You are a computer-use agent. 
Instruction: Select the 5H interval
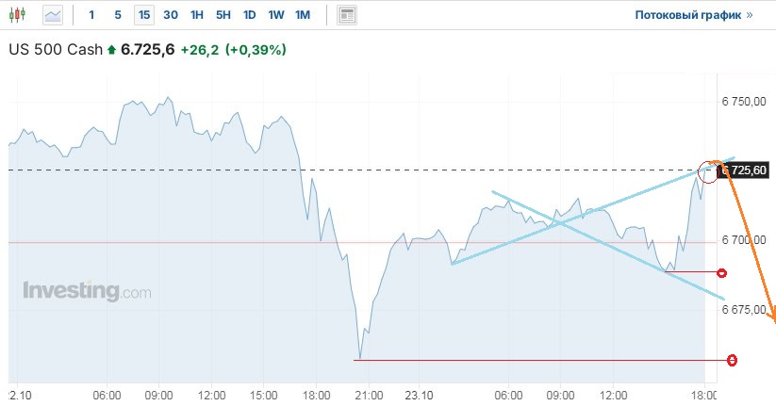[223, 15]
